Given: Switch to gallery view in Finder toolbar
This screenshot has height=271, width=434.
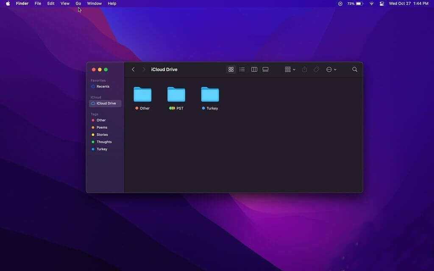Looking at the screenshot, I should coord(265,69).
